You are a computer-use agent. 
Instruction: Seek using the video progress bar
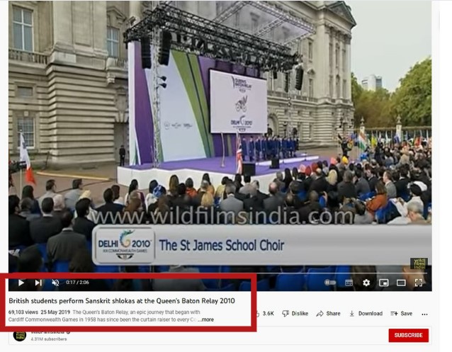click(213, 273)
